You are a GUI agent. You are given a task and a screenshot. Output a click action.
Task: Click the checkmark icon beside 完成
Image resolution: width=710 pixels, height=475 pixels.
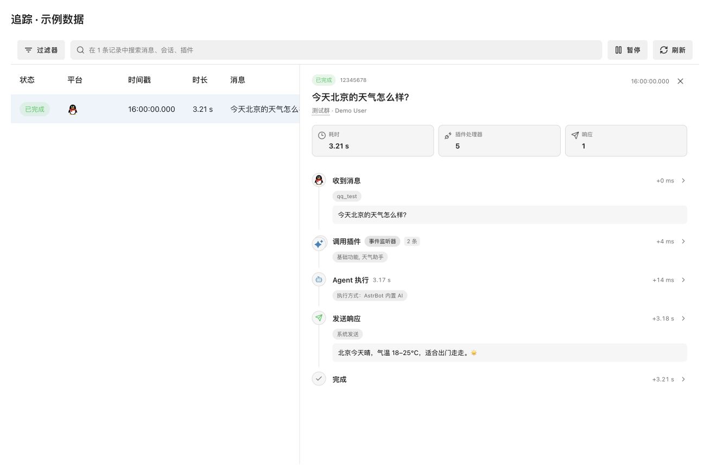(319, 379)
